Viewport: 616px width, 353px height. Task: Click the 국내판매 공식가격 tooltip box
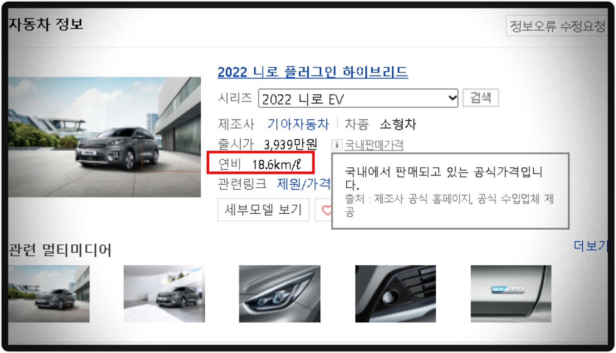450,191
